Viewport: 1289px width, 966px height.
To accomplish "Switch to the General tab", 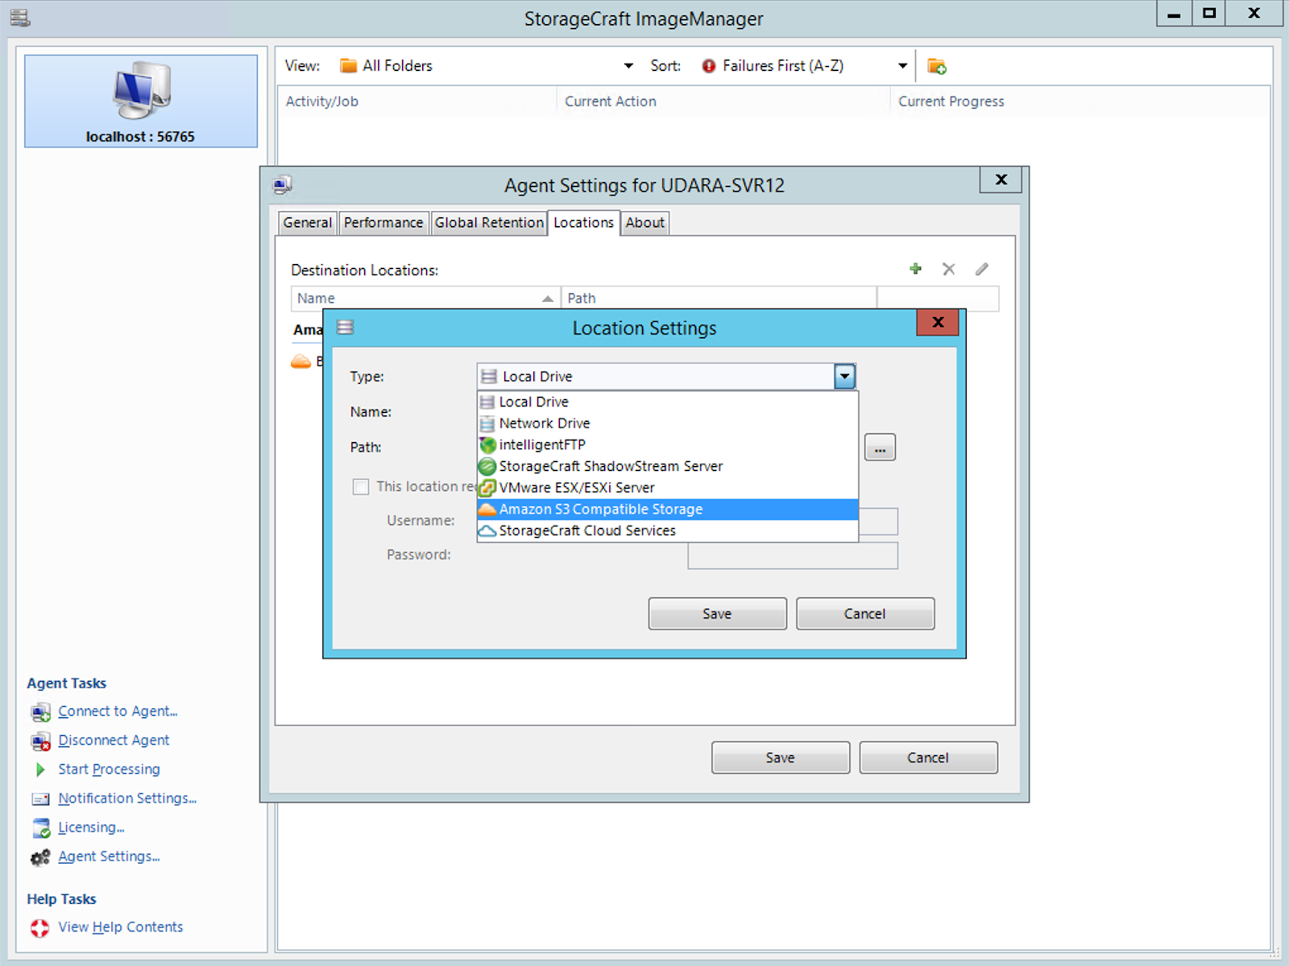I will pyautogui.click(x=307, y=223).
